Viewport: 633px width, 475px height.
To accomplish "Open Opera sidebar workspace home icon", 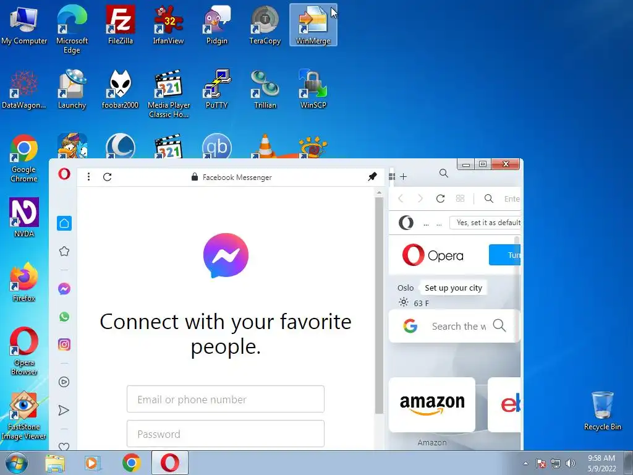I will [64, 223].
